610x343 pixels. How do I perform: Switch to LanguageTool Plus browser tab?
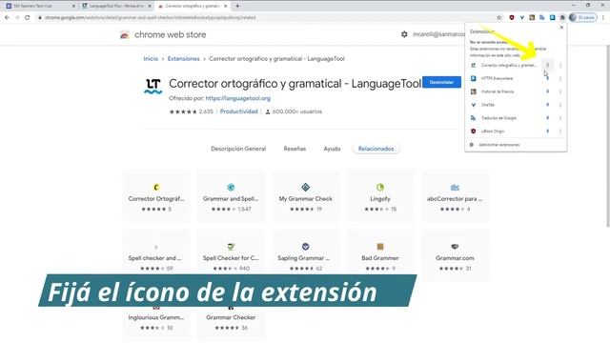[116, 7]
